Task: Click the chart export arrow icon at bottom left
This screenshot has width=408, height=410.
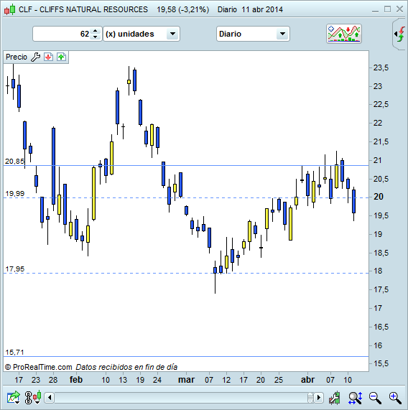Action: tap(14, 398)
